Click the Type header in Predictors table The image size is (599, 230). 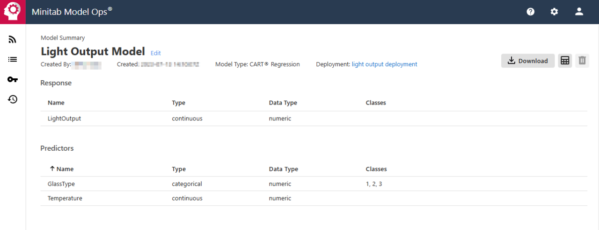point(179,169)
